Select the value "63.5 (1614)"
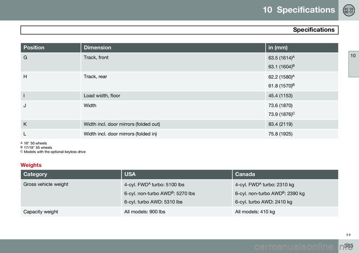This screenshot has height=253, width=359. point(281,58)
